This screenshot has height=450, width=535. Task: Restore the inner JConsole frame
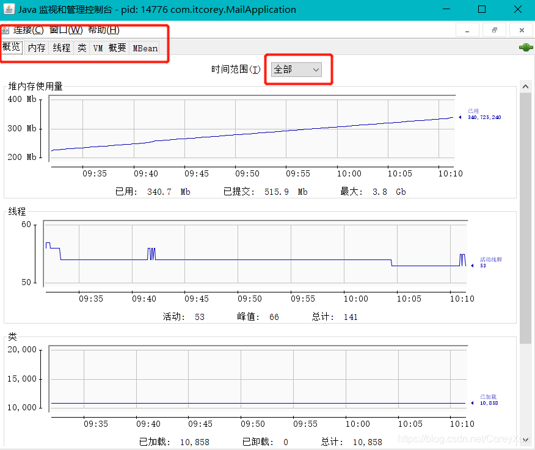point(495,30)
